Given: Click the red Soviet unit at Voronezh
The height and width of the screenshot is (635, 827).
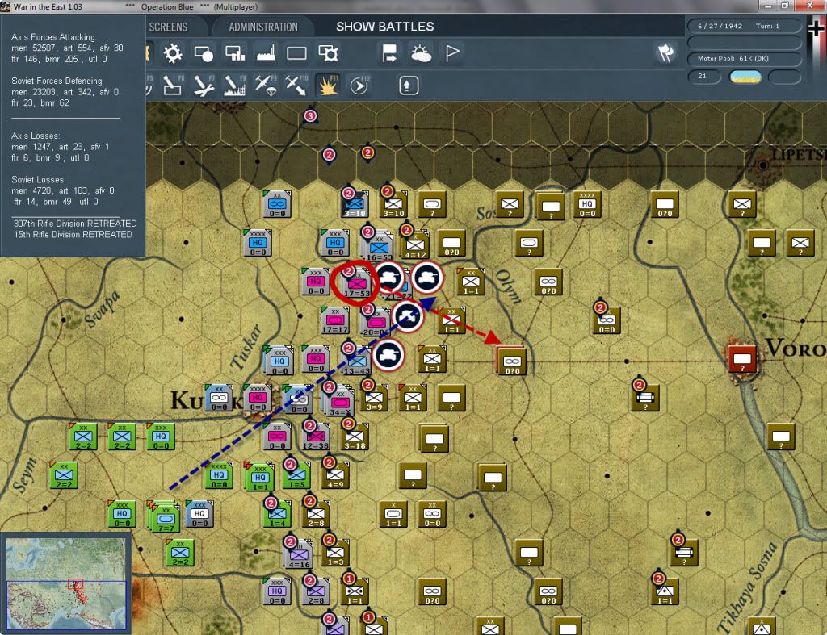Looking at the screenshot, I should coord(742,359).
